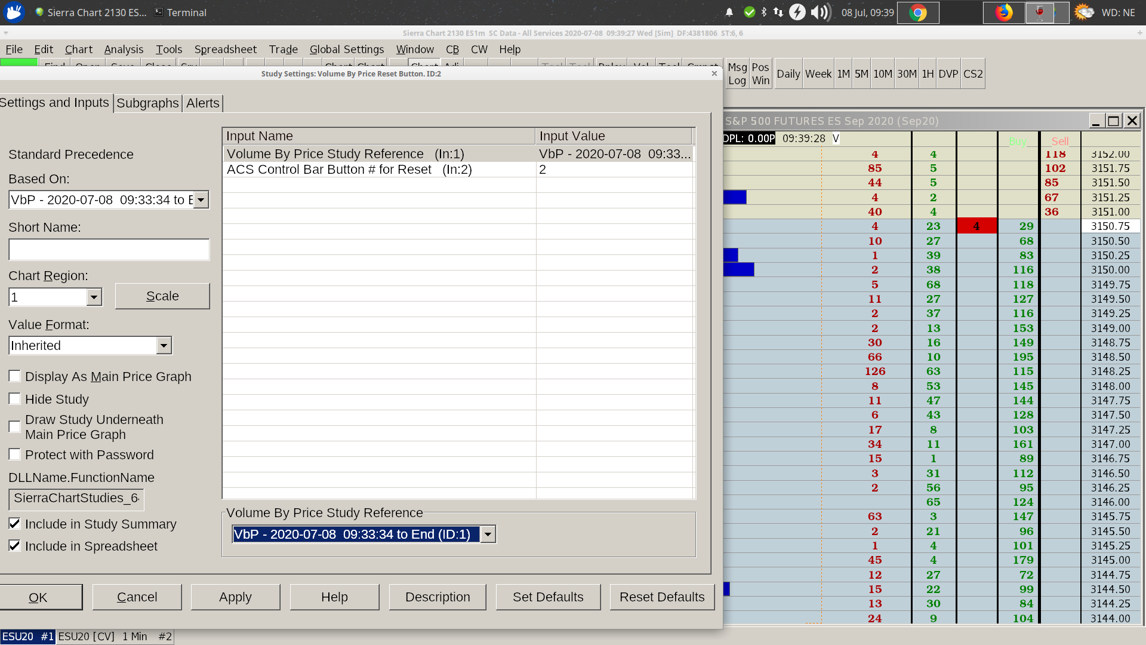Select the 5M timeframe toolbar button
1146x645 pixels.
point(861,73)
